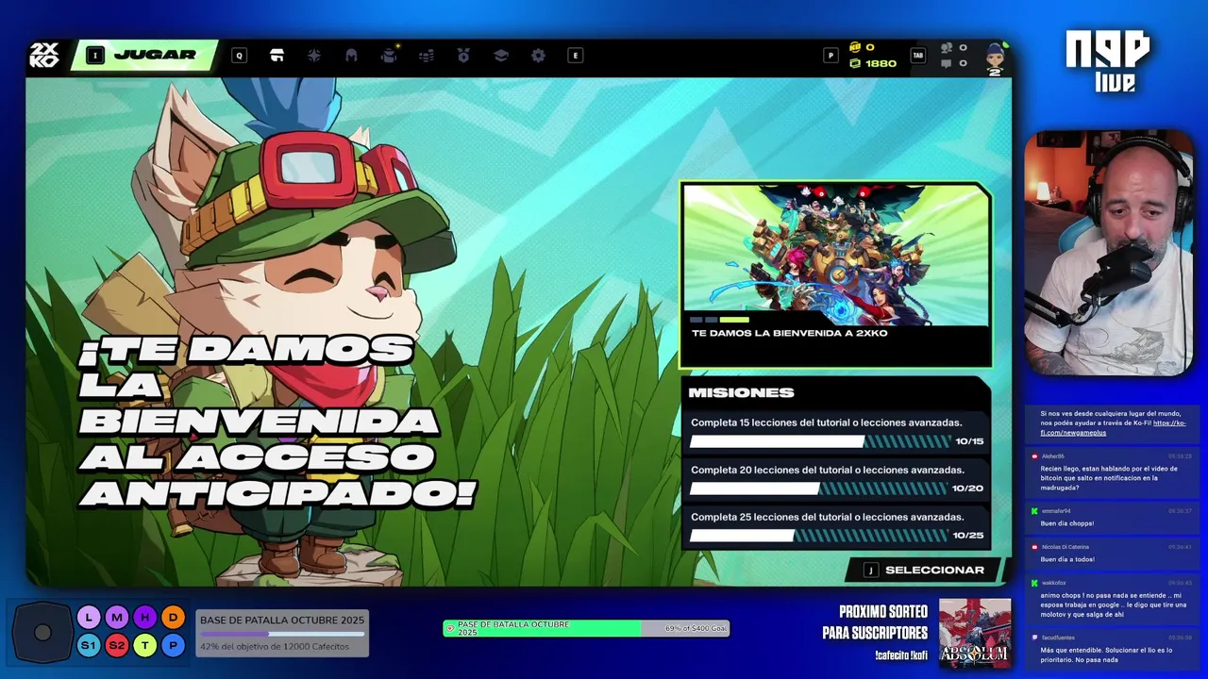
Task: Click the S1 input button in overlay
Action: [88, 646]
